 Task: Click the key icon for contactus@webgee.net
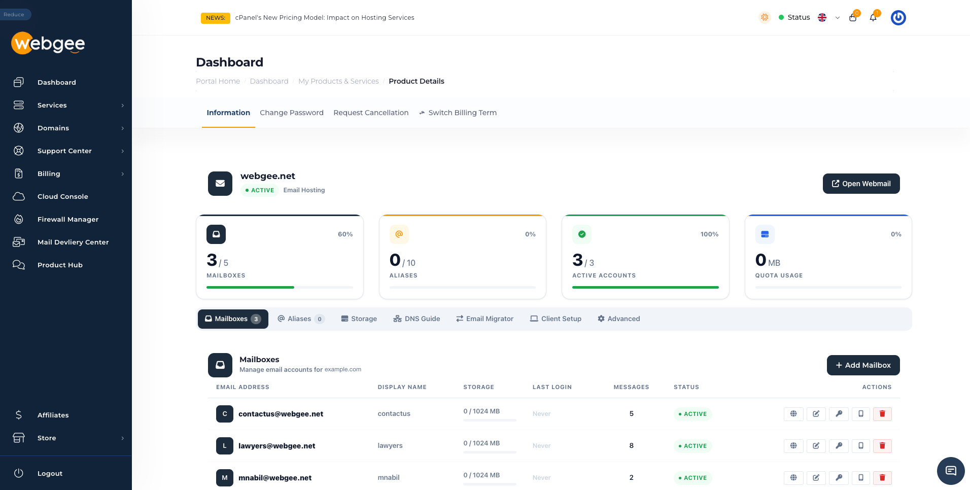point(839,414)
